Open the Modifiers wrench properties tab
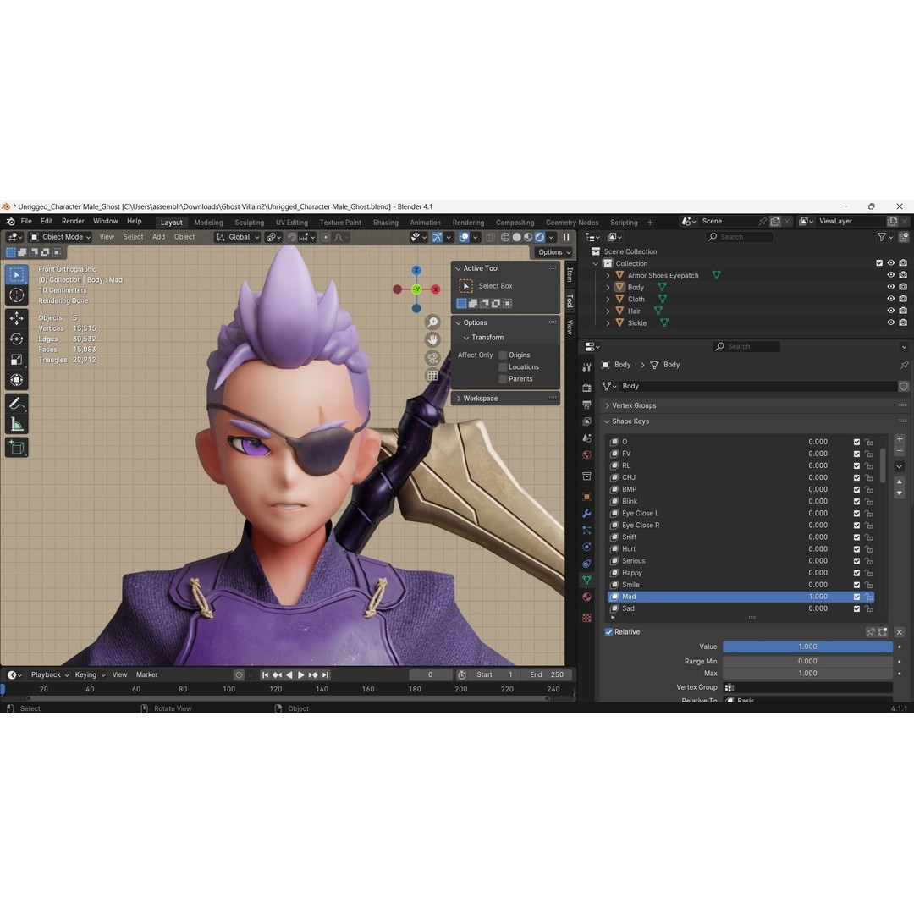 (587, 514)
